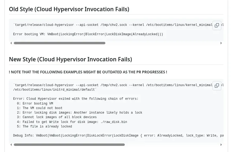This screenshot has height=152, width=232.
Task: Click left scroll arrow under Old Style block
Action: pos(11,43)
